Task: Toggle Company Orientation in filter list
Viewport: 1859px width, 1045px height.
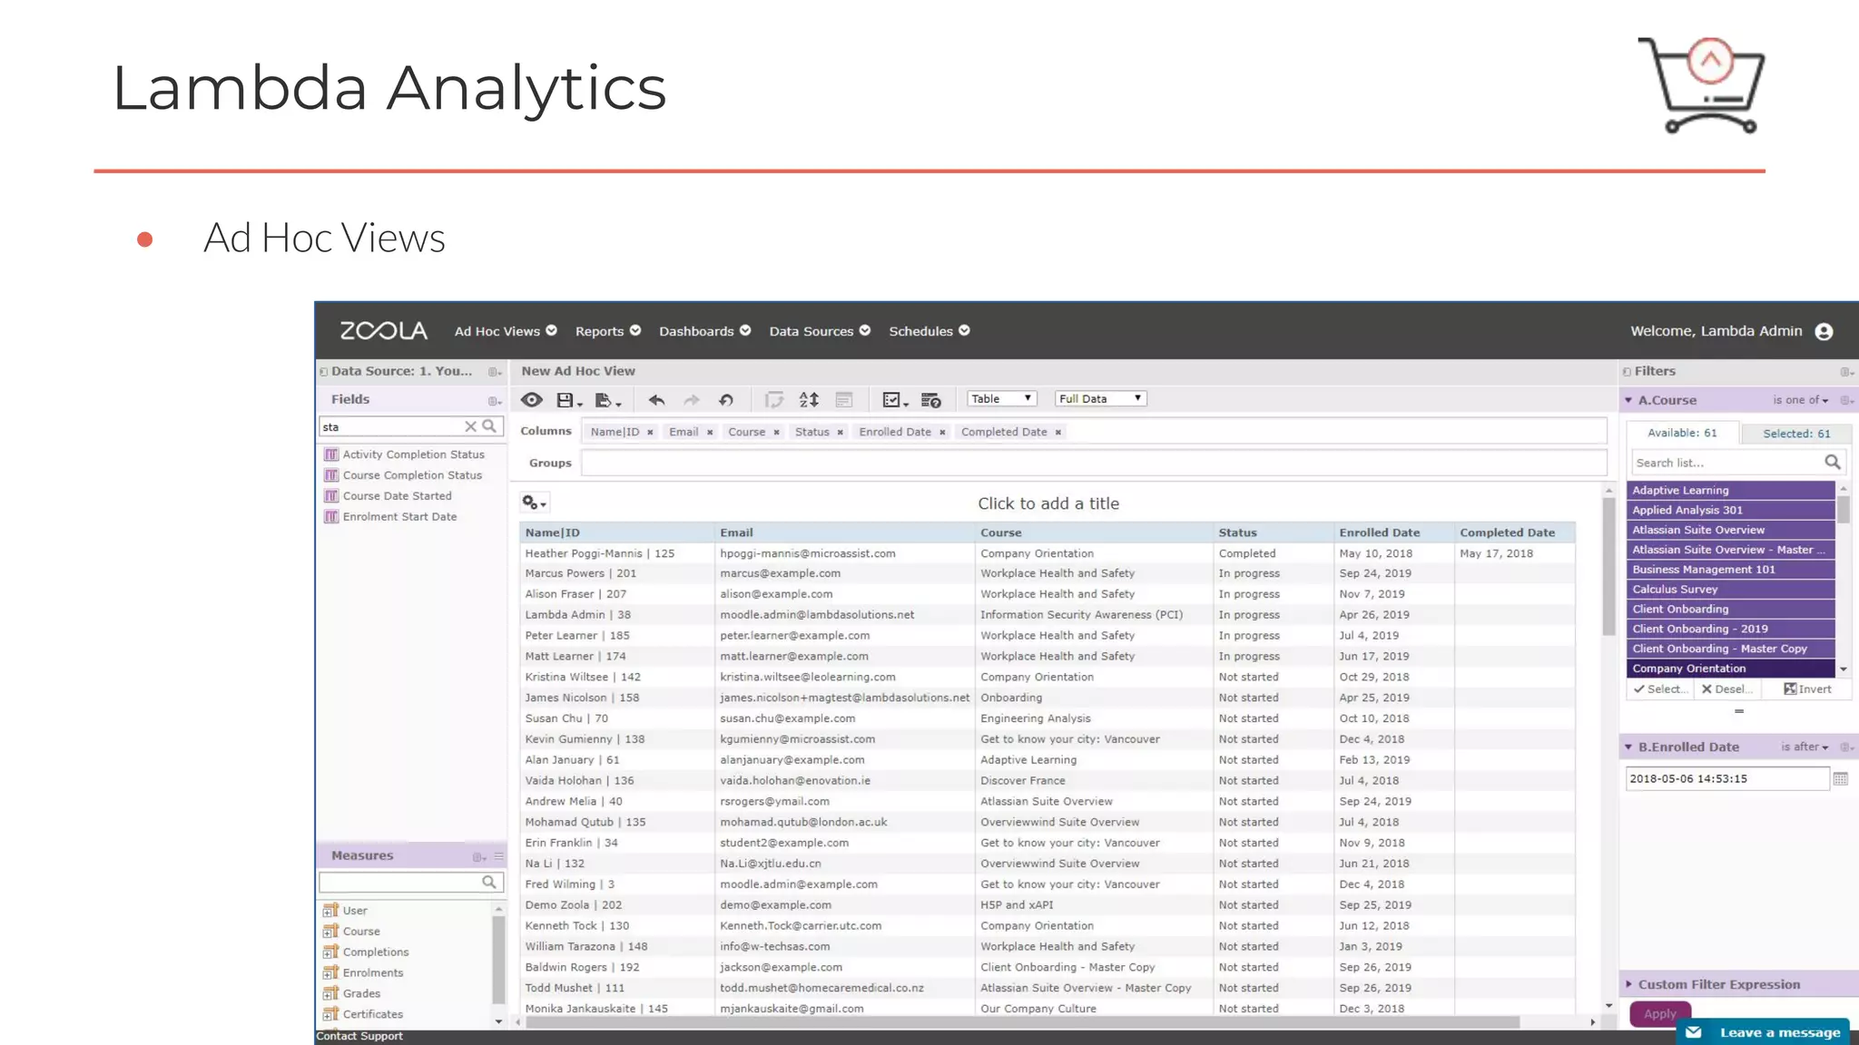Action: click(1731, 669)
